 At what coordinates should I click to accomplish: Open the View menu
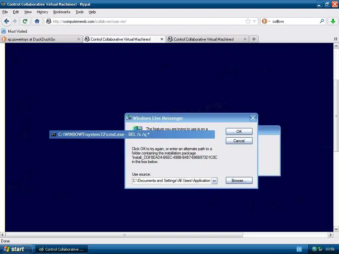[x=28, y=12]
